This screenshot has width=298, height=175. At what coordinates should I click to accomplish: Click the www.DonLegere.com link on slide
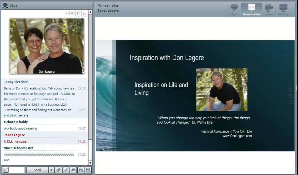237,136
